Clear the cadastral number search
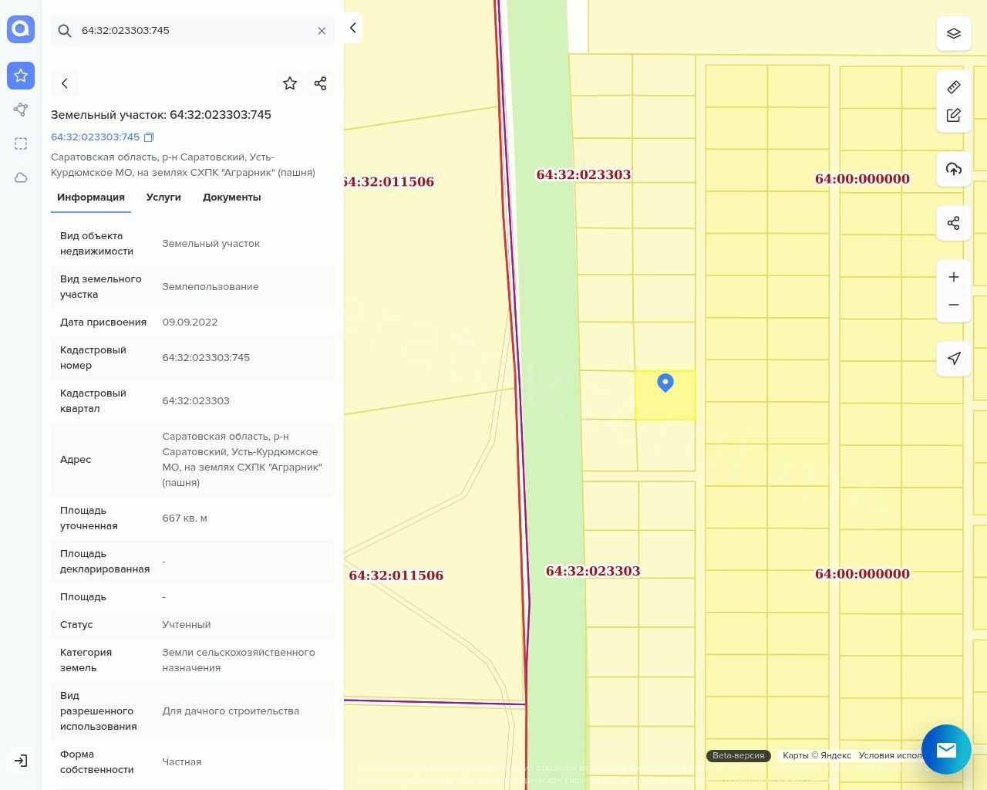The height and width of the screenshot is (790, 987). click(322, 31)
